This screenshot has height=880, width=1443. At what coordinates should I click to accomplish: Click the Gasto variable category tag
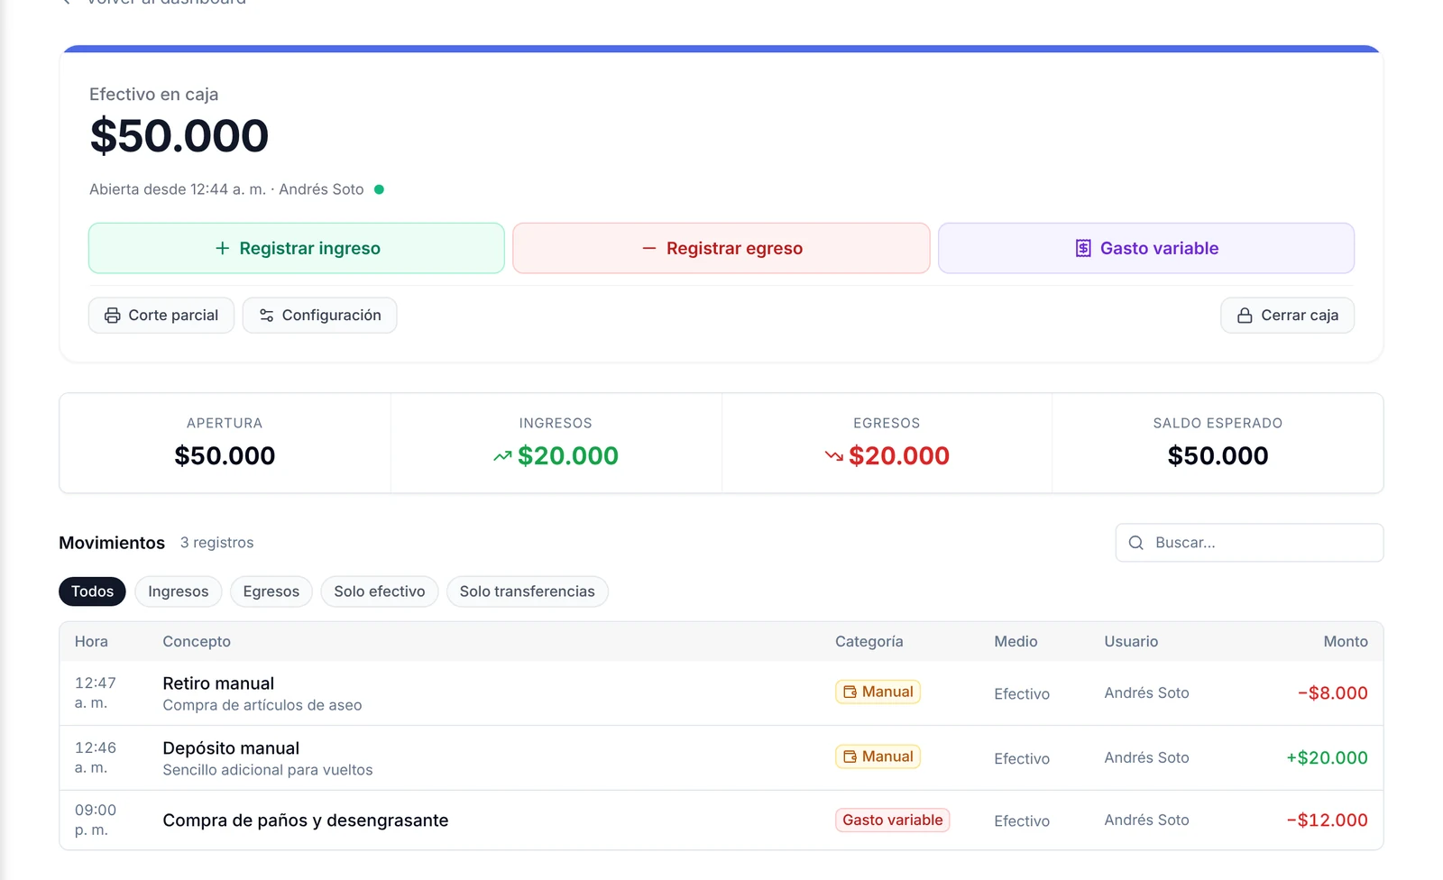[893, 820]
